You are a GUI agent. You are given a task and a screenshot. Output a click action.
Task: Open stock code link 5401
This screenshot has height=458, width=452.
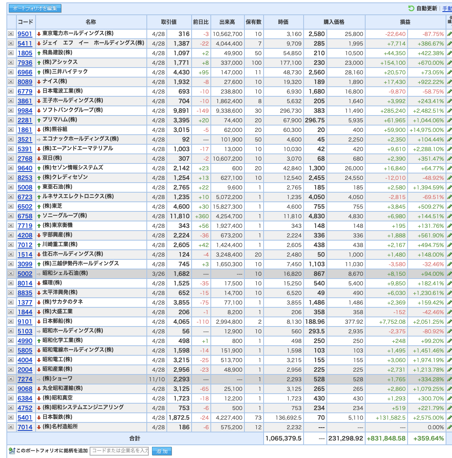tap(25, 418)
